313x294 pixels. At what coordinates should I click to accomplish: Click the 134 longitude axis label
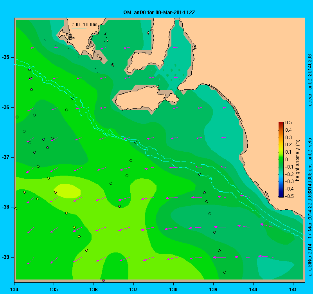coord(14,289)
